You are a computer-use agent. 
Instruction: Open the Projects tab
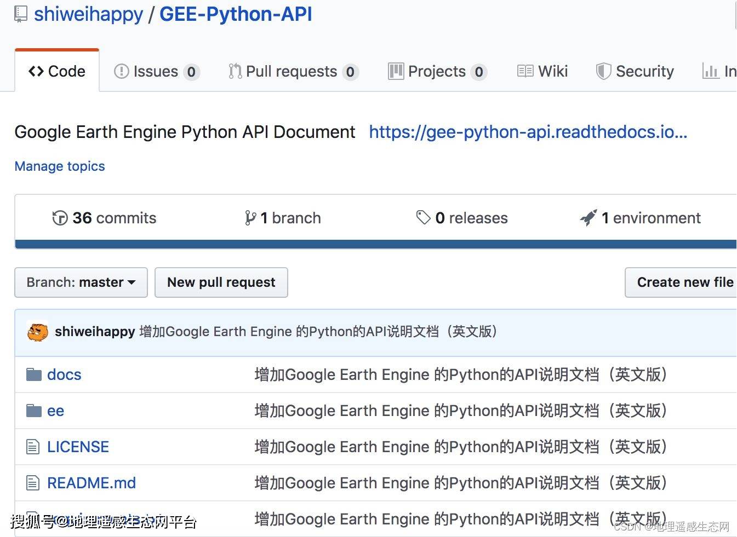tap(437, 72)
